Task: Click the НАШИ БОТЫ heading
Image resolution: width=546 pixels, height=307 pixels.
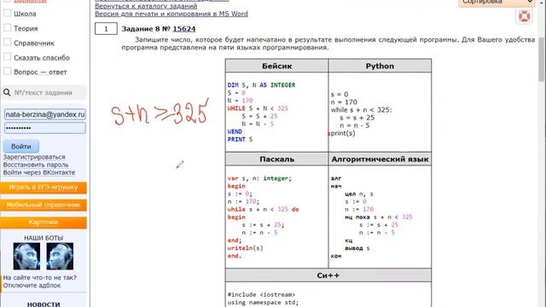Action: tap(44, 238)
